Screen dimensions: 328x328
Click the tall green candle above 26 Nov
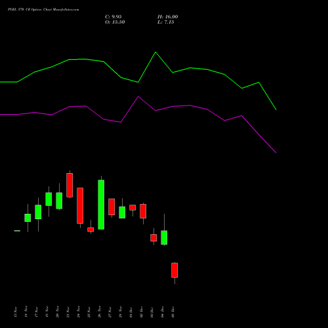[x=101, y=205]
